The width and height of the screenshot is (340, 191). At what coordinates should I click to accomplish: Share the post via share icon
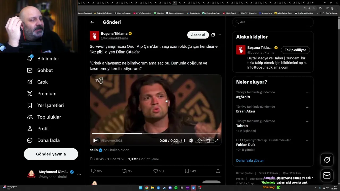218,171
